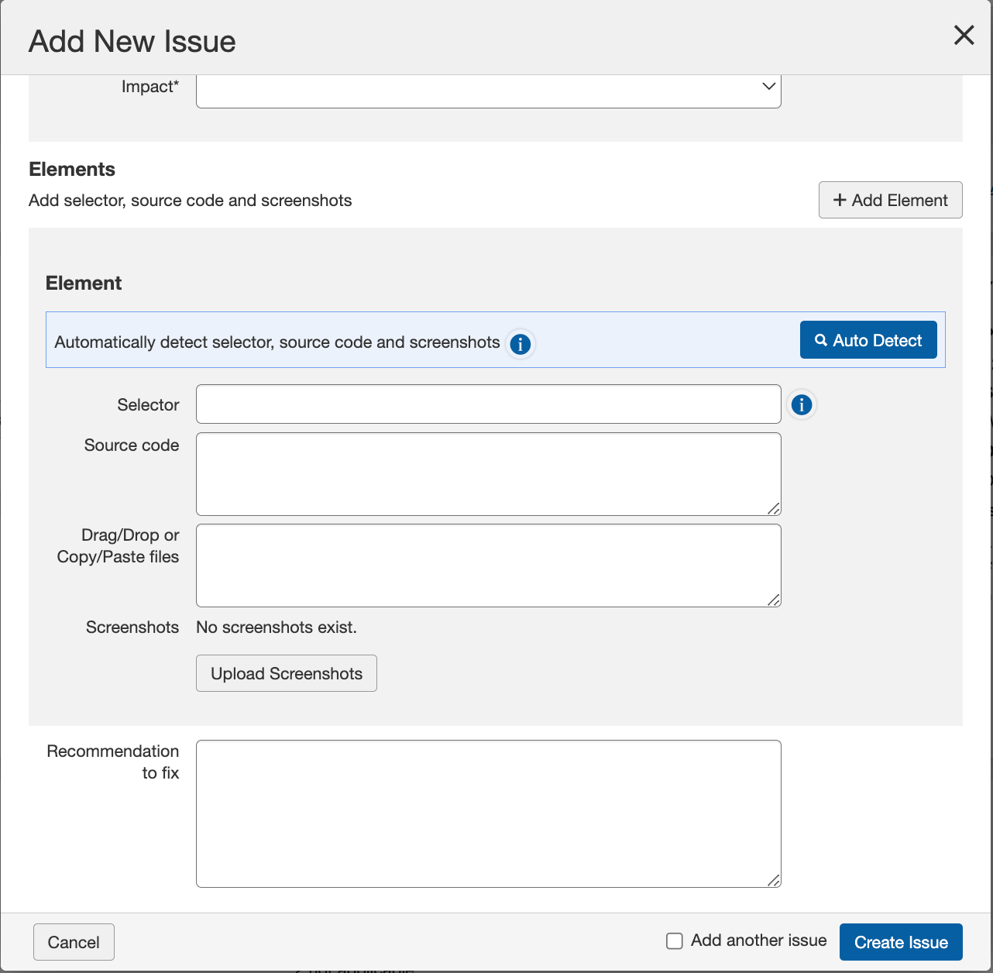Viewport: 993px width, 973px height.
Task: Click the Element section label
Action: (x=83, y=283)
